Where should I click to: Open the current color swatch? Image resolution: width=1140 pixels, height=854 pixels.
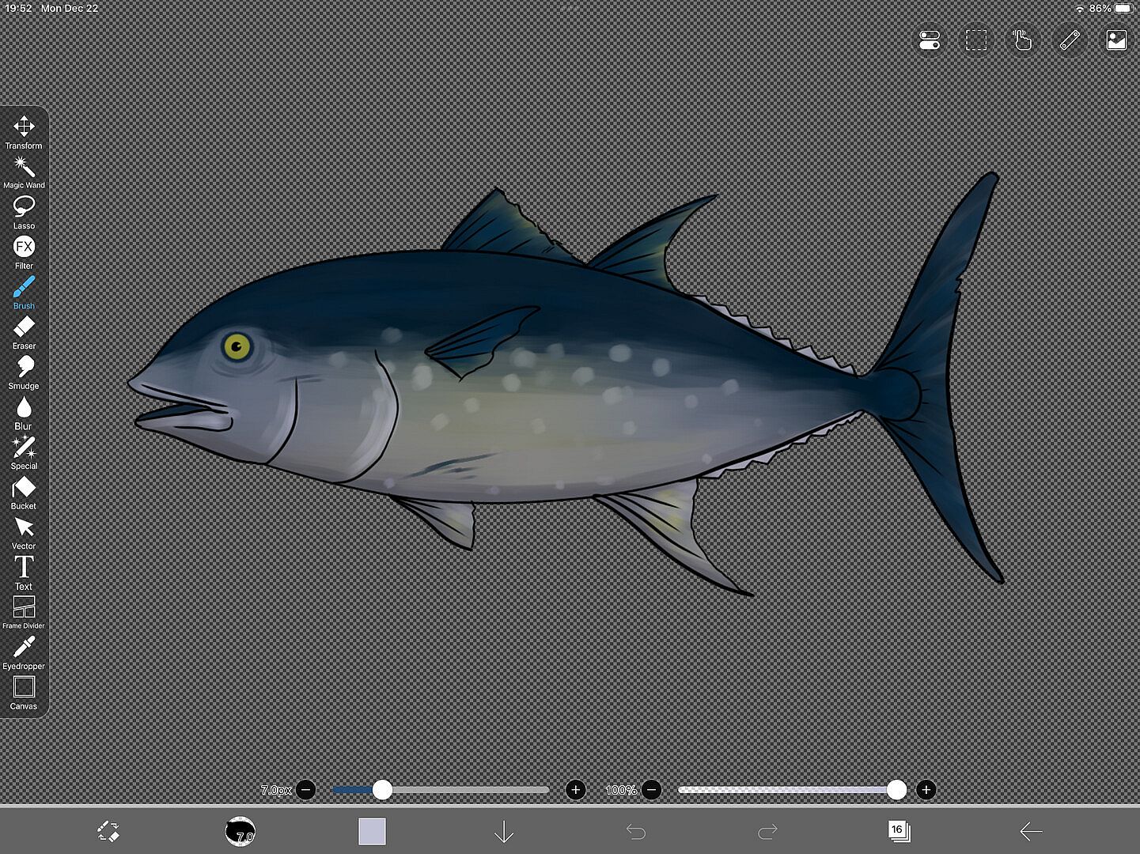(372, 831)
